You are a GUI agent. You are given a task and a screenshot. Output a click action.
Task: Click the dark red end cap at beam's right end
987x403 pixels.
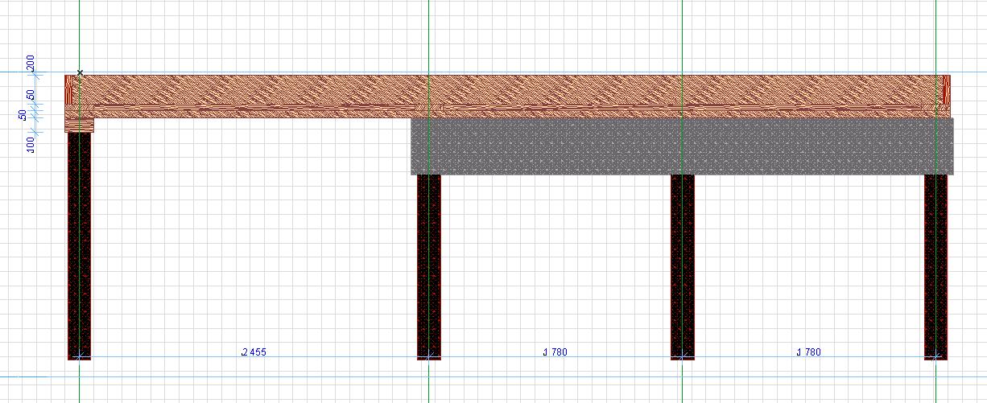click(945, 90)
